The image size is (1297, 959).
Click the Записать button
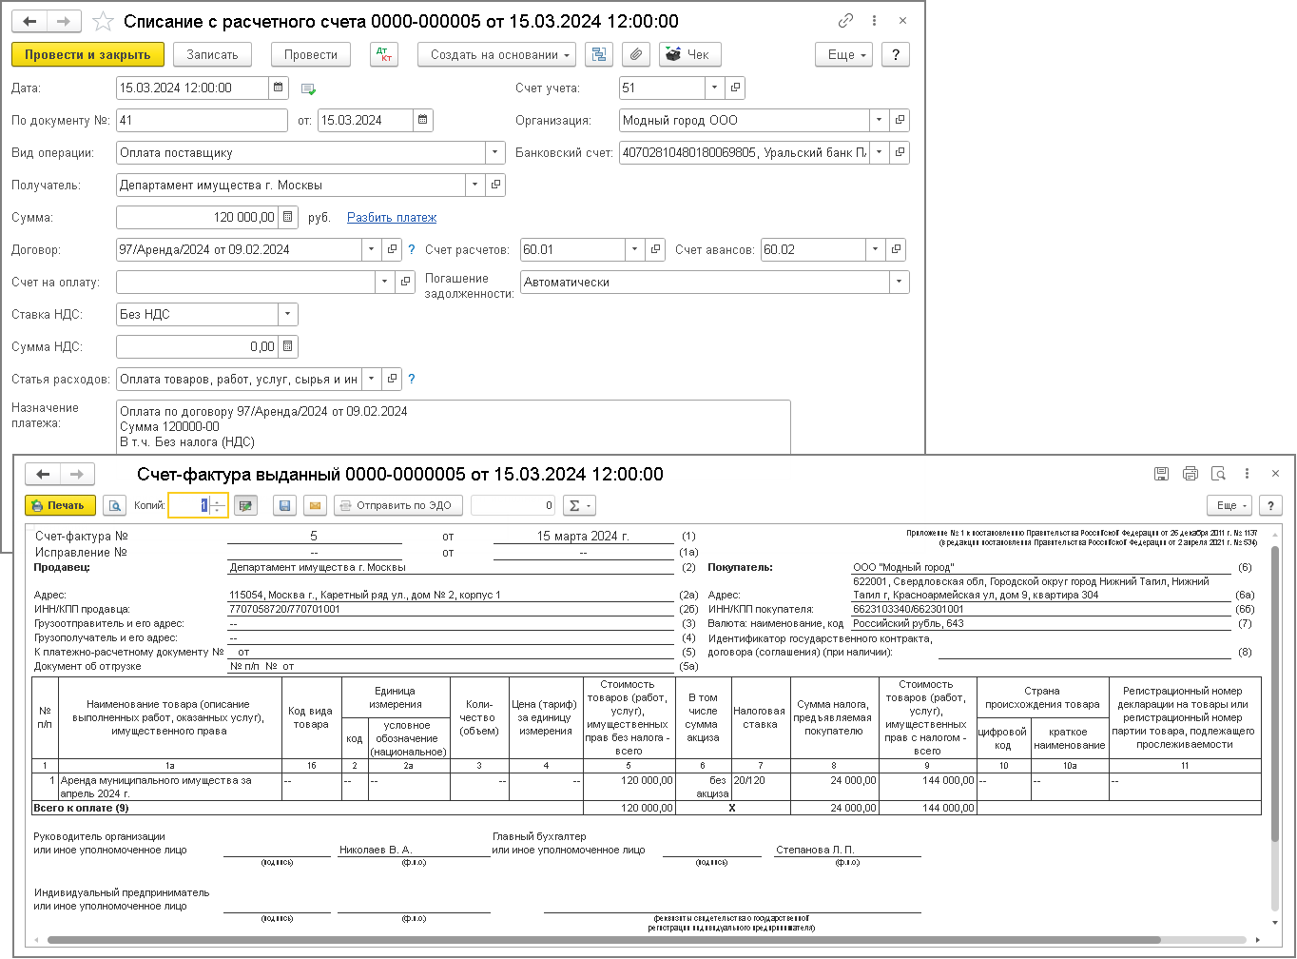point(212,55)
